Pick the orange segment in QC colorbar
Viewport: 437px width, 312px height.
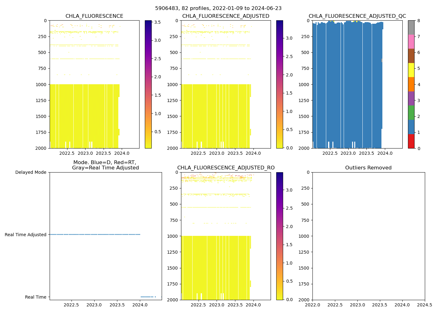[x=411, y=84]
